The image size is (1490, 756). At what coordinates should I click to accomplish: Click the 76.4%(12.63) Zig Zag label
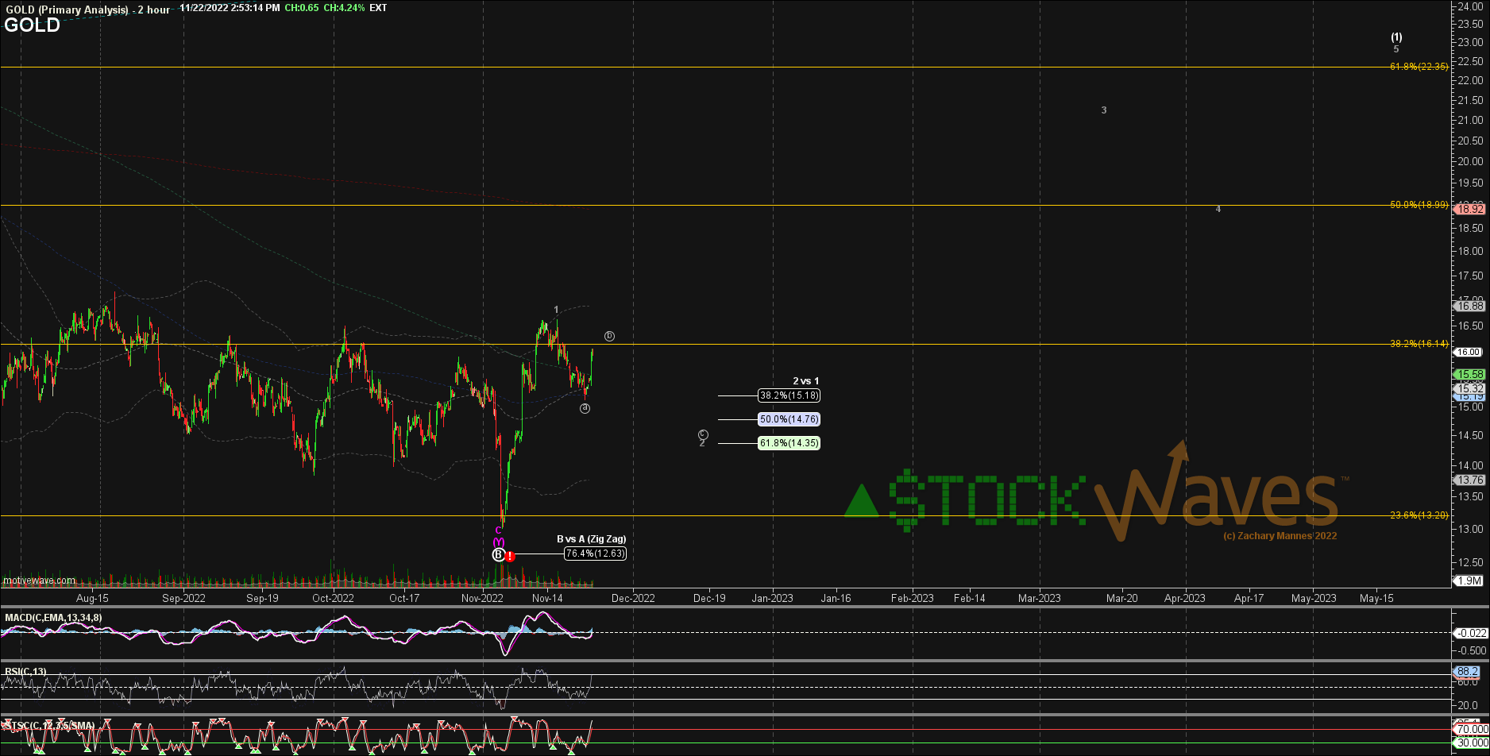(x=595, y=553)
